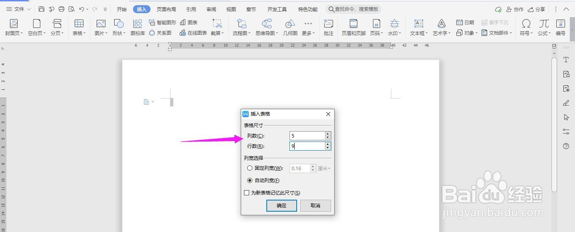Click the 协作 collaborate button
This screenshot has width=575, height=232.
tap(515, 9)
